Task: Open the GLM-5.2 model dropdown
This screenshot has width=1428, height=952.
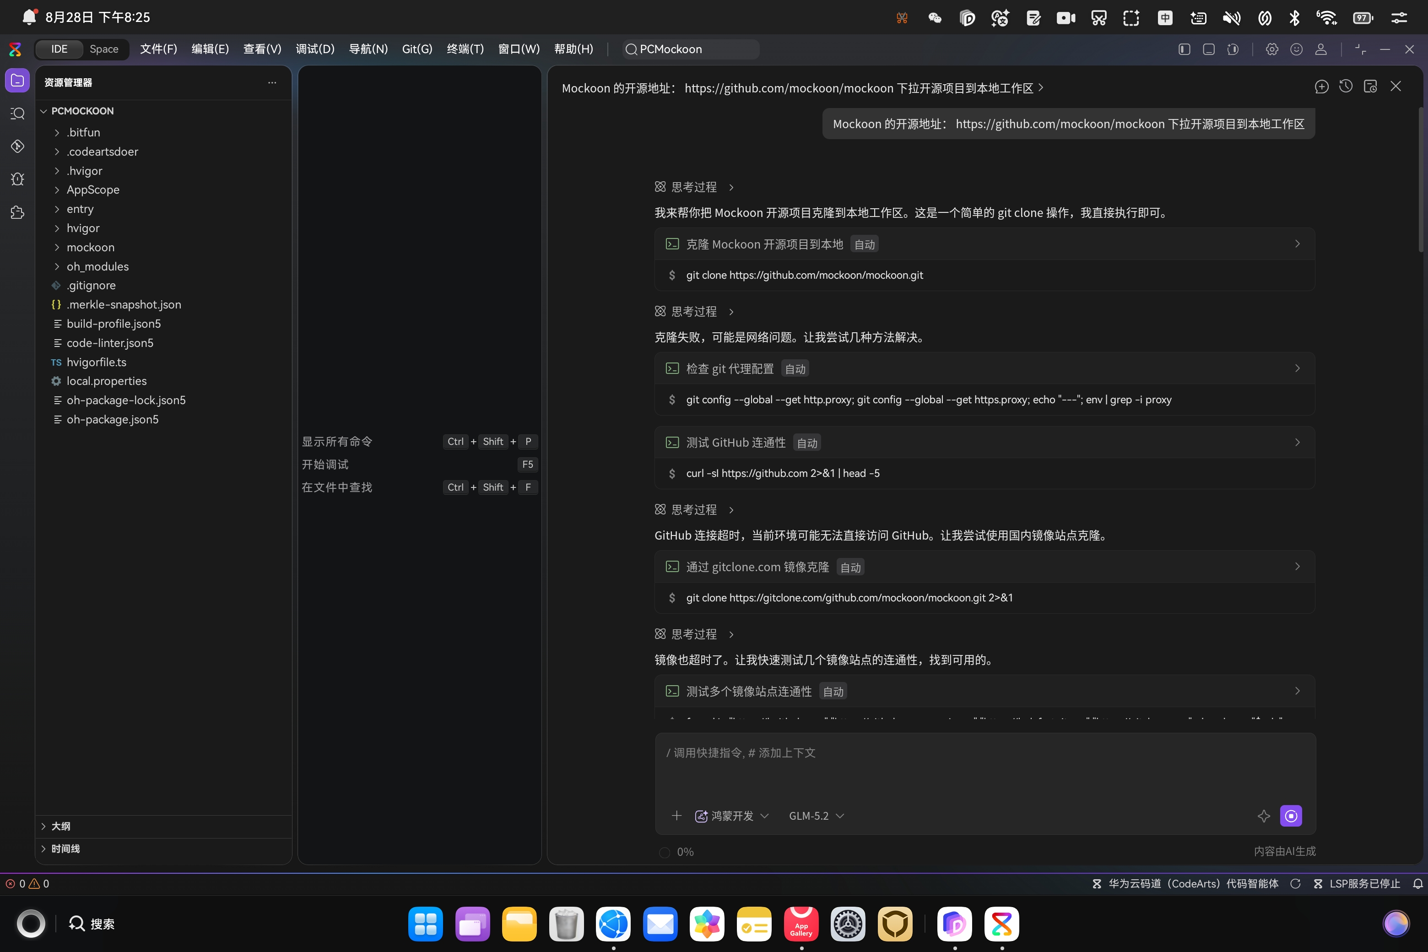Action: pyautogui.click(x=816, y=816)
